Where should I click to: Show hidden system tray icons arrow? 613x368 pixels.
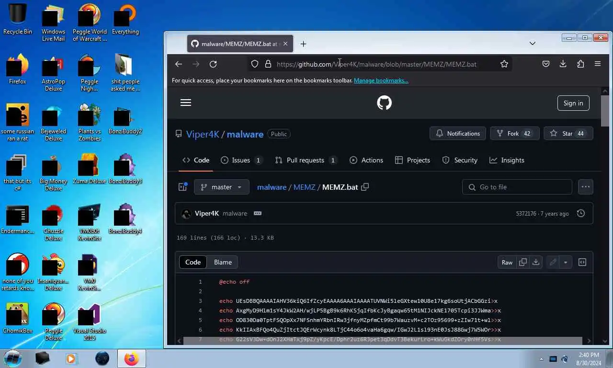click(542, 359)
